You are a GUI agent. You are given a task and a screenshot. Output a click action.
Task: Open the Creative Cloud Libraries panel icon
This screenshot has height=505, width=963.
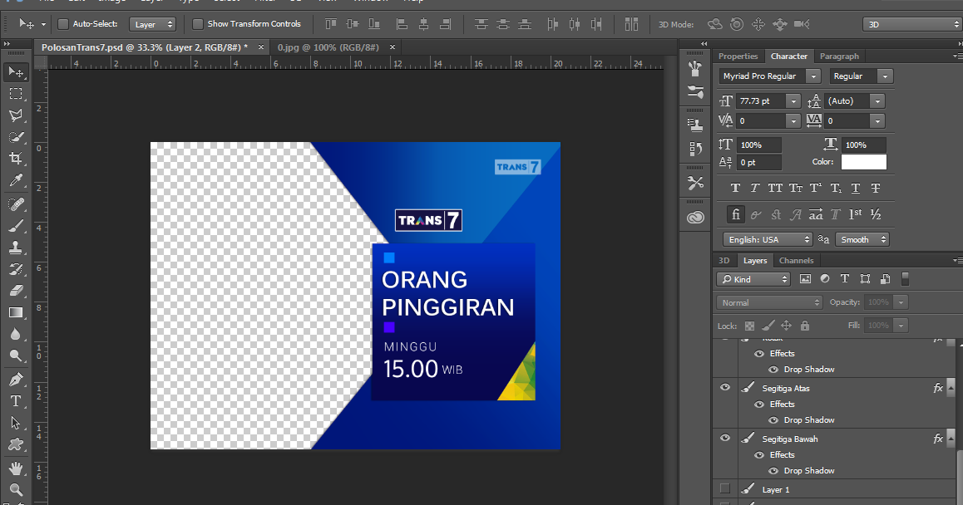coord(695,218)
